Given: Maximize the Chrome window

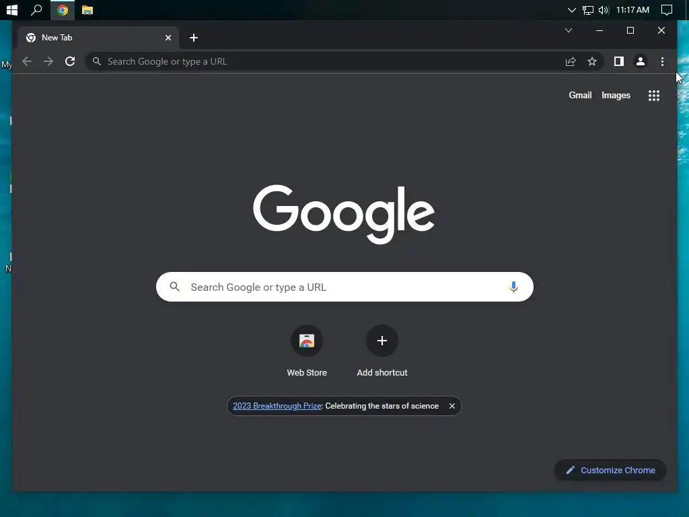Looking at the screenshot, I should (630, 30).
